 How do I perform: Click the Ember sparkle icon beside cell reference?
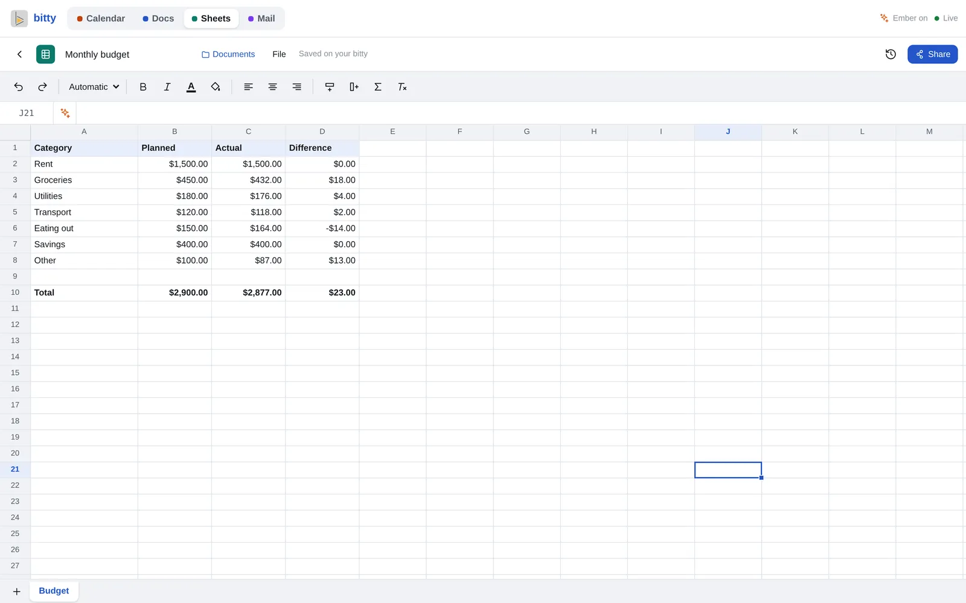click(x=65, y=113)
